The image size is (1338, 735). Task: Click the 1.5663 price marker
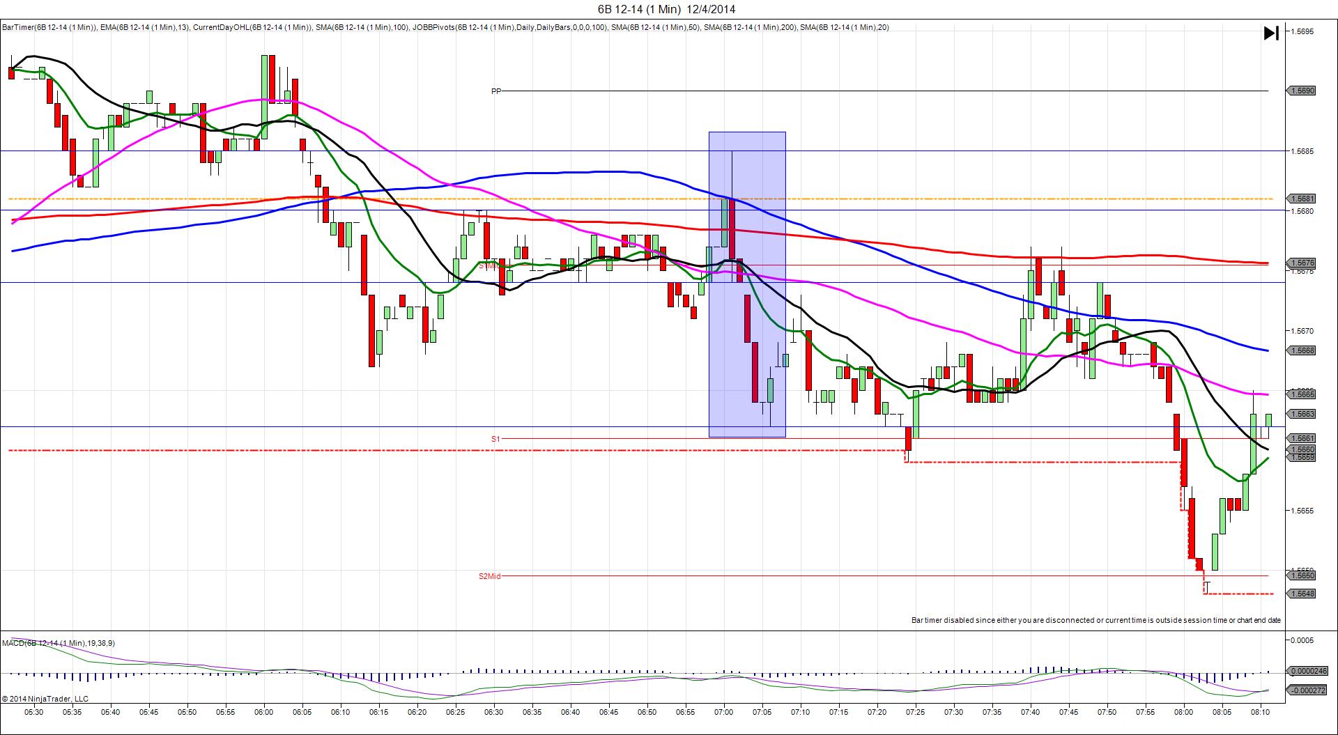pyautogui.click(x=1302, y=414)
